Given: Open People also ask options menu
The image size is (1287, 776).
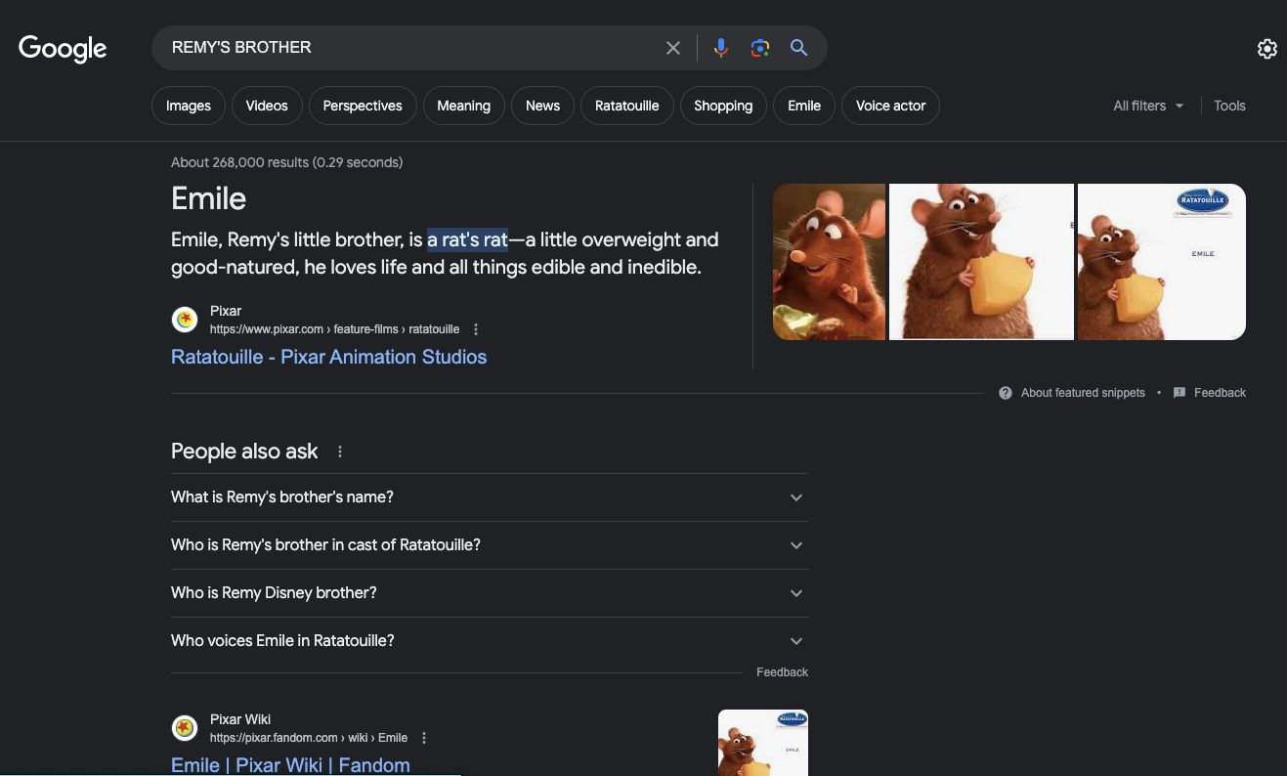Looking at the screenshot, I should click(340, 452).
